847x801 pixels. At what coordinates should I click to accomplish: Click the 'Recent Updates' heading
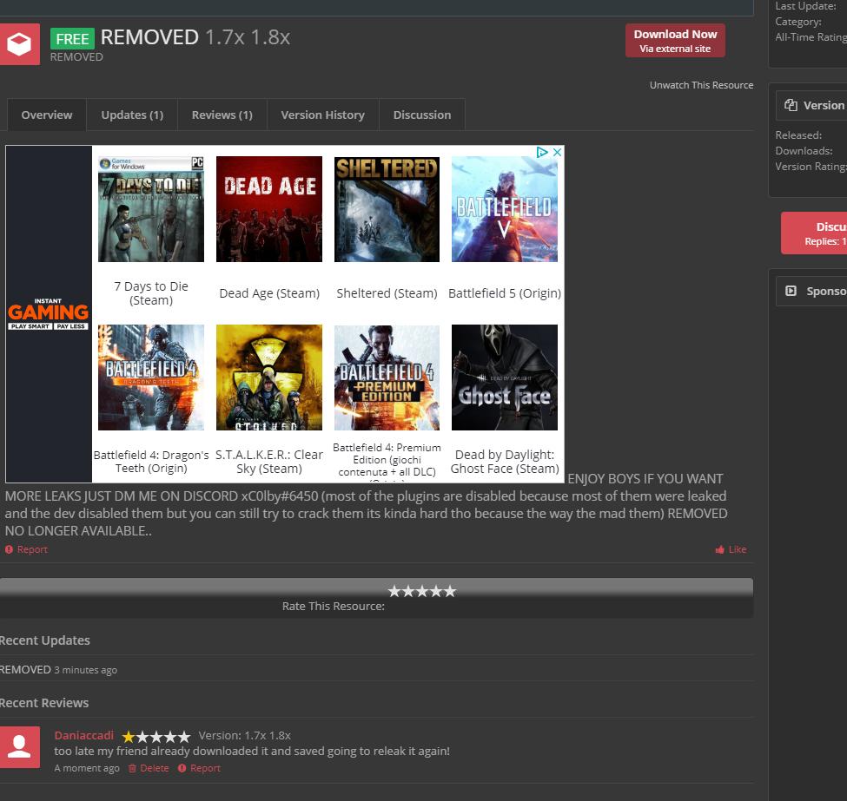point(45,640)
